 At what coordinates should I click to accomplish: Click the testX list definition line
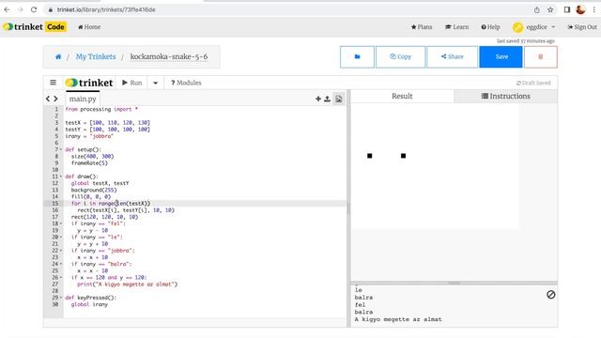pos(108,123)
